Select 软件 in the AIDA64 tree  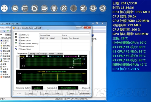point(5,67)
